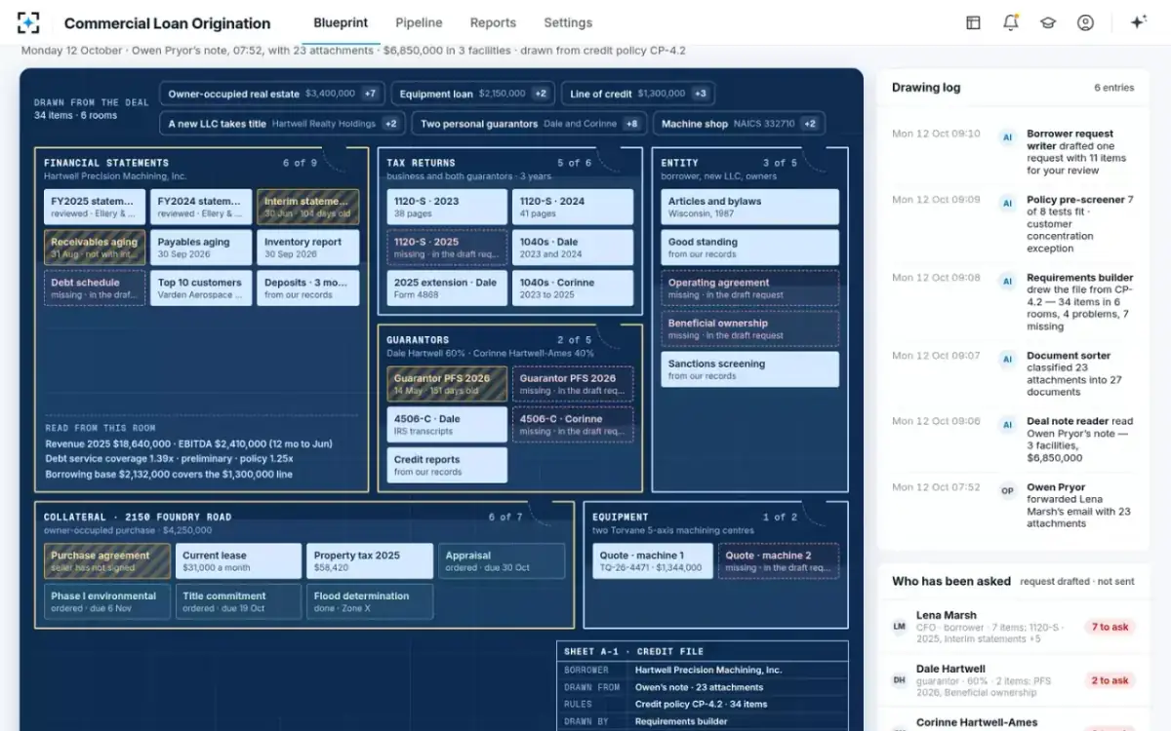The image size is (1171, 731).
Task: Select the Beneficial ownership card
Action: (x=749, y=328)
